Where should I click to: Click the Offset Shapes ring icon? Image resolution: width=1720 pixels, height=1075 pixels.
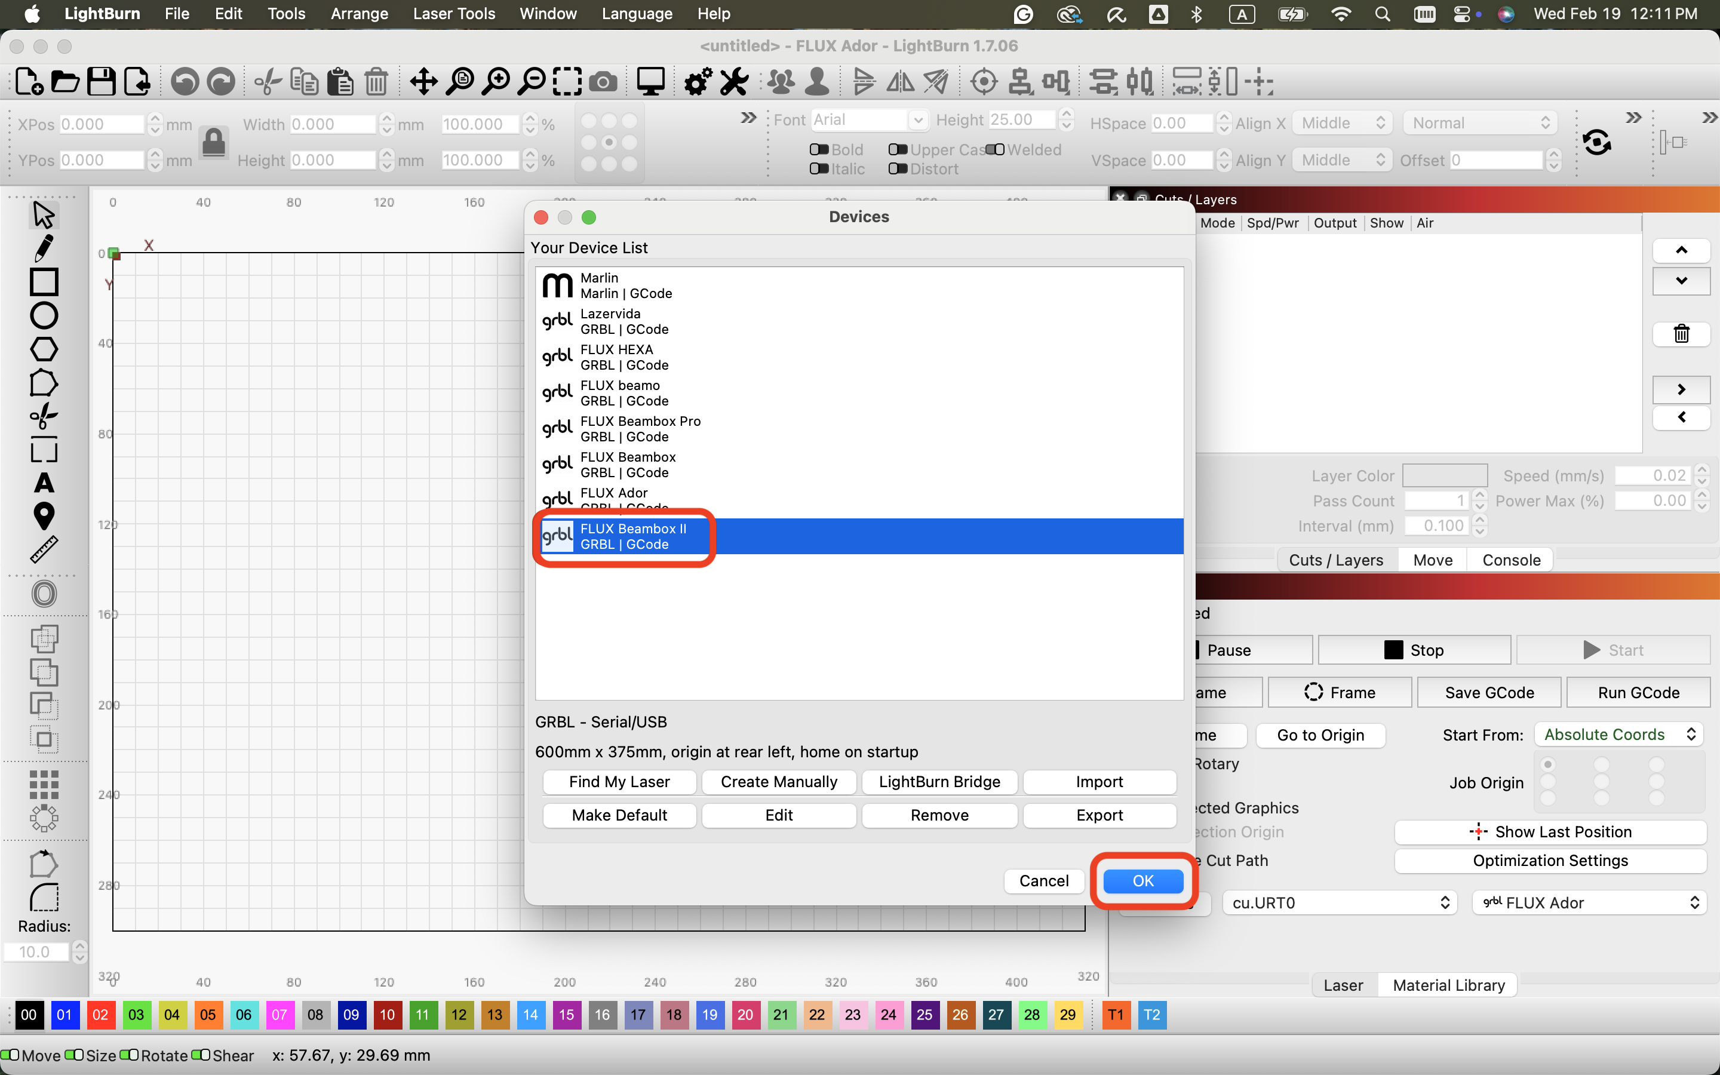click(44, 594)
